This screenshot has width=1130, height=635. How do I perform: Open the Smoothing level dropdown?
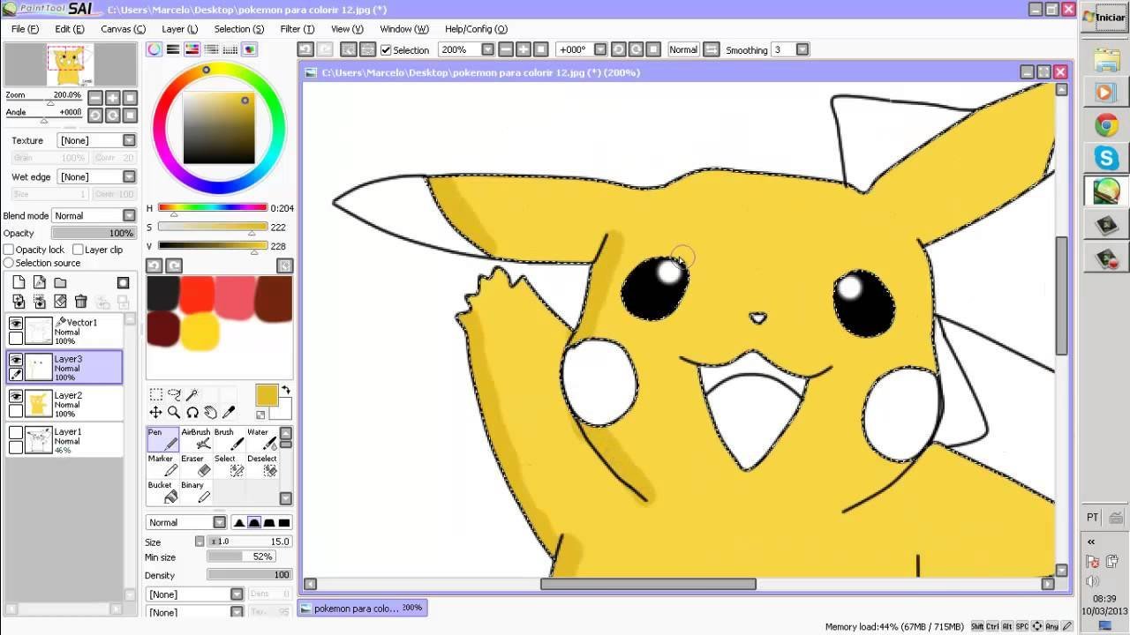pos(802,50)
